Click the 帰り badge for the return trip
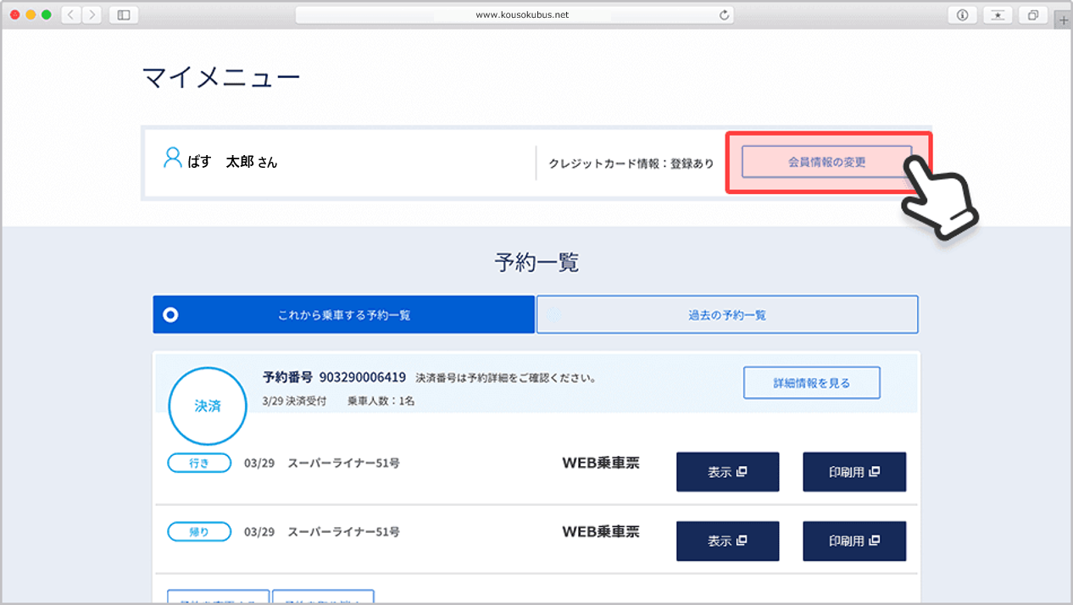1073x605 pixels. point(199,531)
